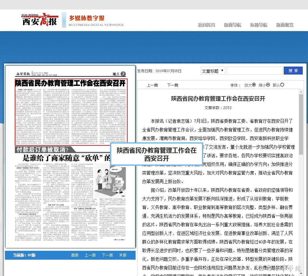Viewport: 308px width, 276px height.
Task: Click the circle icon next to 默认
Action: pos(282,85)
